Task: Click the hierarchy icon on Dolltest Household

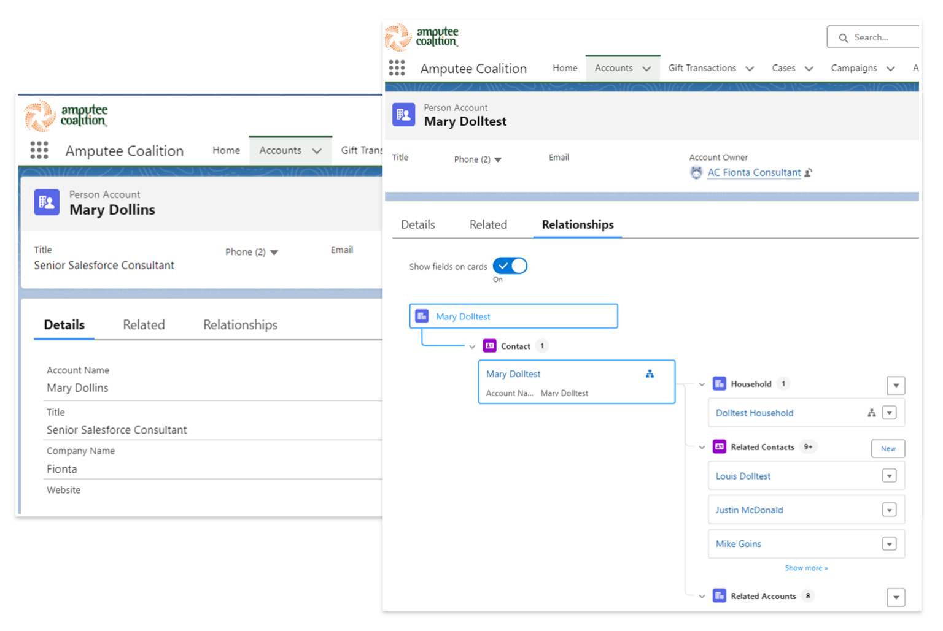Action: pyautogui.click(x=871, y=413)
